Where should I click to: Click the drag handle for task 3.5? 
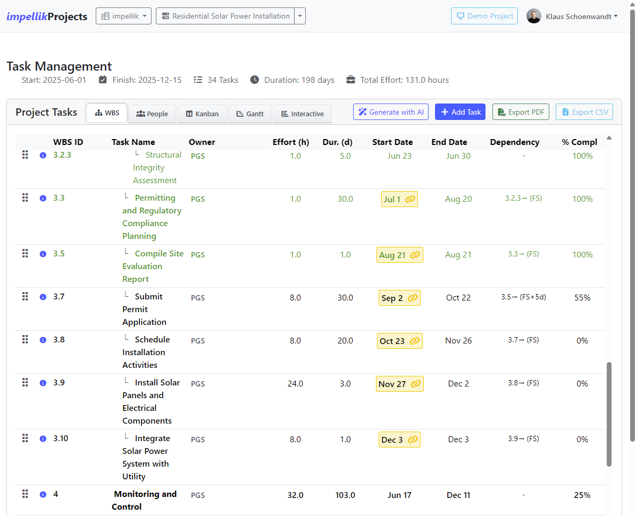pyautogui.click(x=25, y=254)
